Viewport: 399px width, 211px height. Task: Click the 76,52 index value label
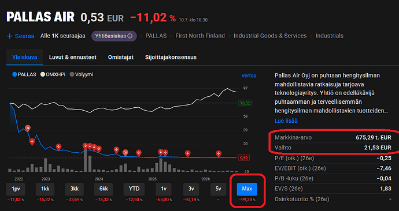[245, 103]
